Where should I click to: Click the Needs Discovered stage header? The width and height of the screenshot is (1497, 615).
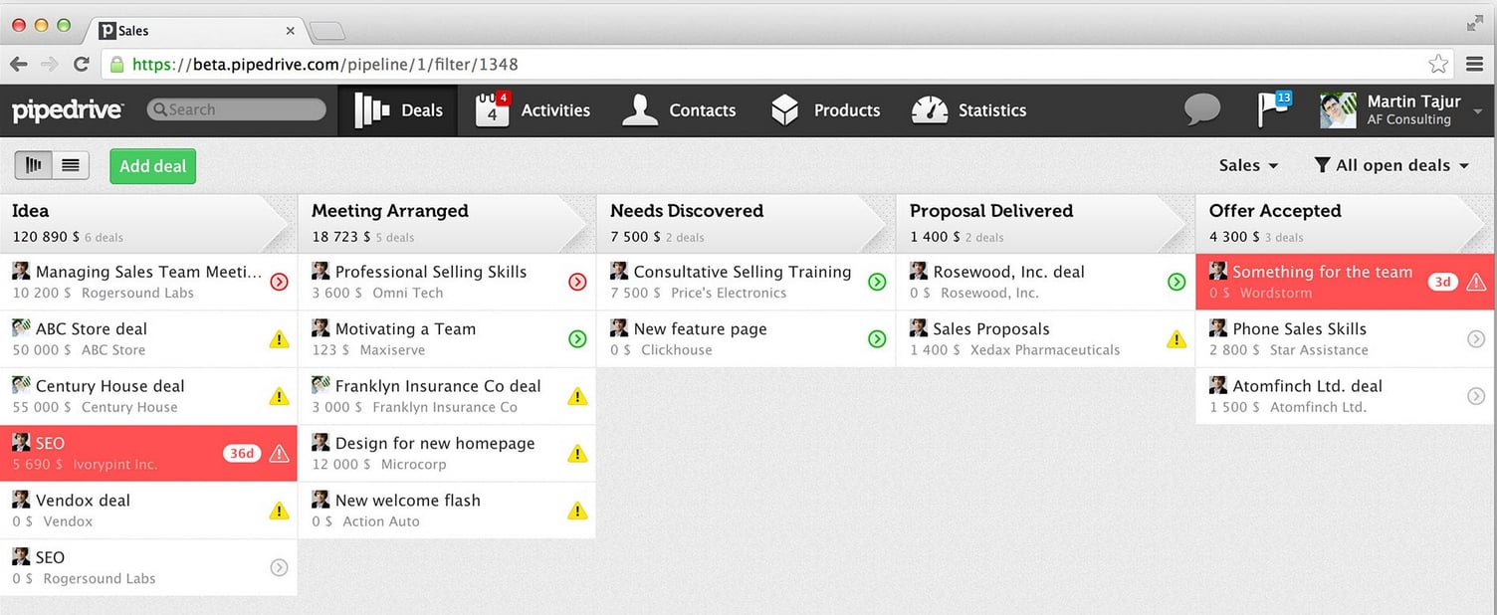(747, 223)
